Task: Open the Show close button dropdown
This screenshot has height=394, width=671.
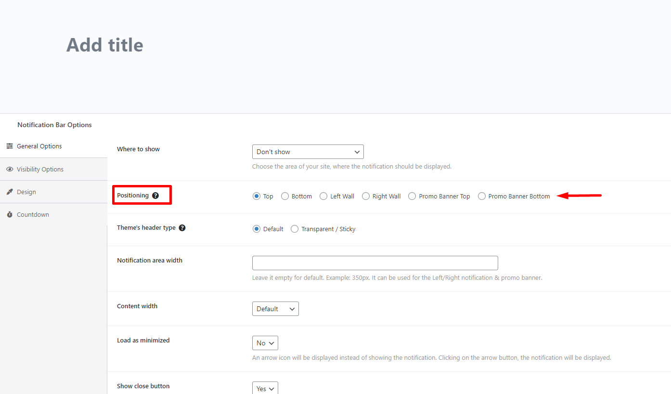Action: [265, 388]
